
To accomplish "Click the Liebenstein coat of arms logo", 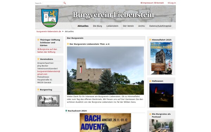I will point(50,18).
